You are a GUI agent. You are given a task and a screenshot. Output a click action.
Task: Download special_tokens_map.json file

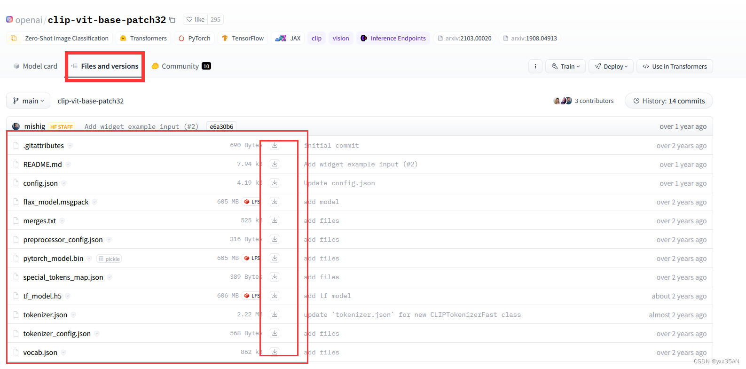[275, 277]
